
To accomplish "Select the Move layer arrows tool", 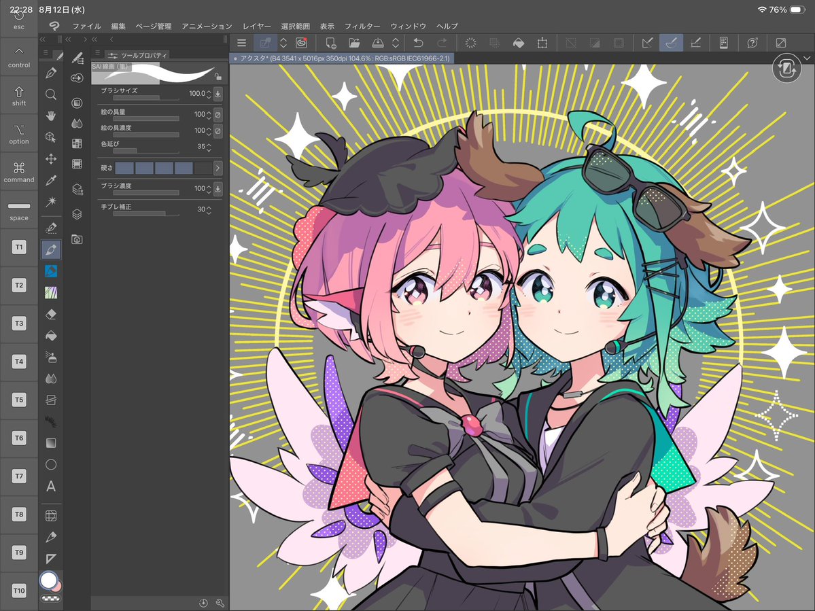I will [51, 158].
